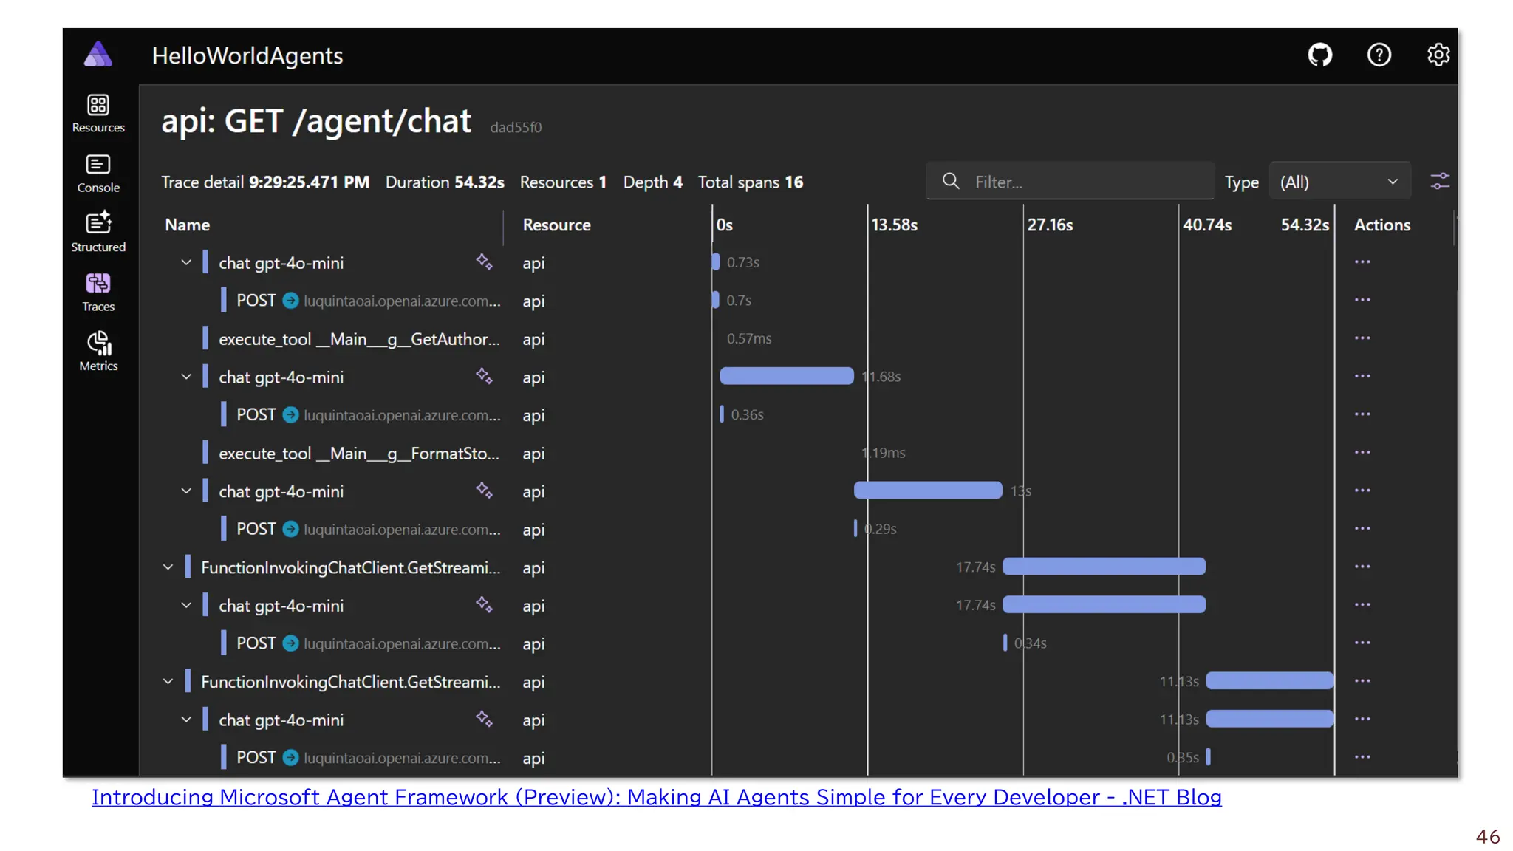This screenshot has height=851, width=1513.
Task: Open actions menu for 13s chat row
Action: coord(1362,491)
